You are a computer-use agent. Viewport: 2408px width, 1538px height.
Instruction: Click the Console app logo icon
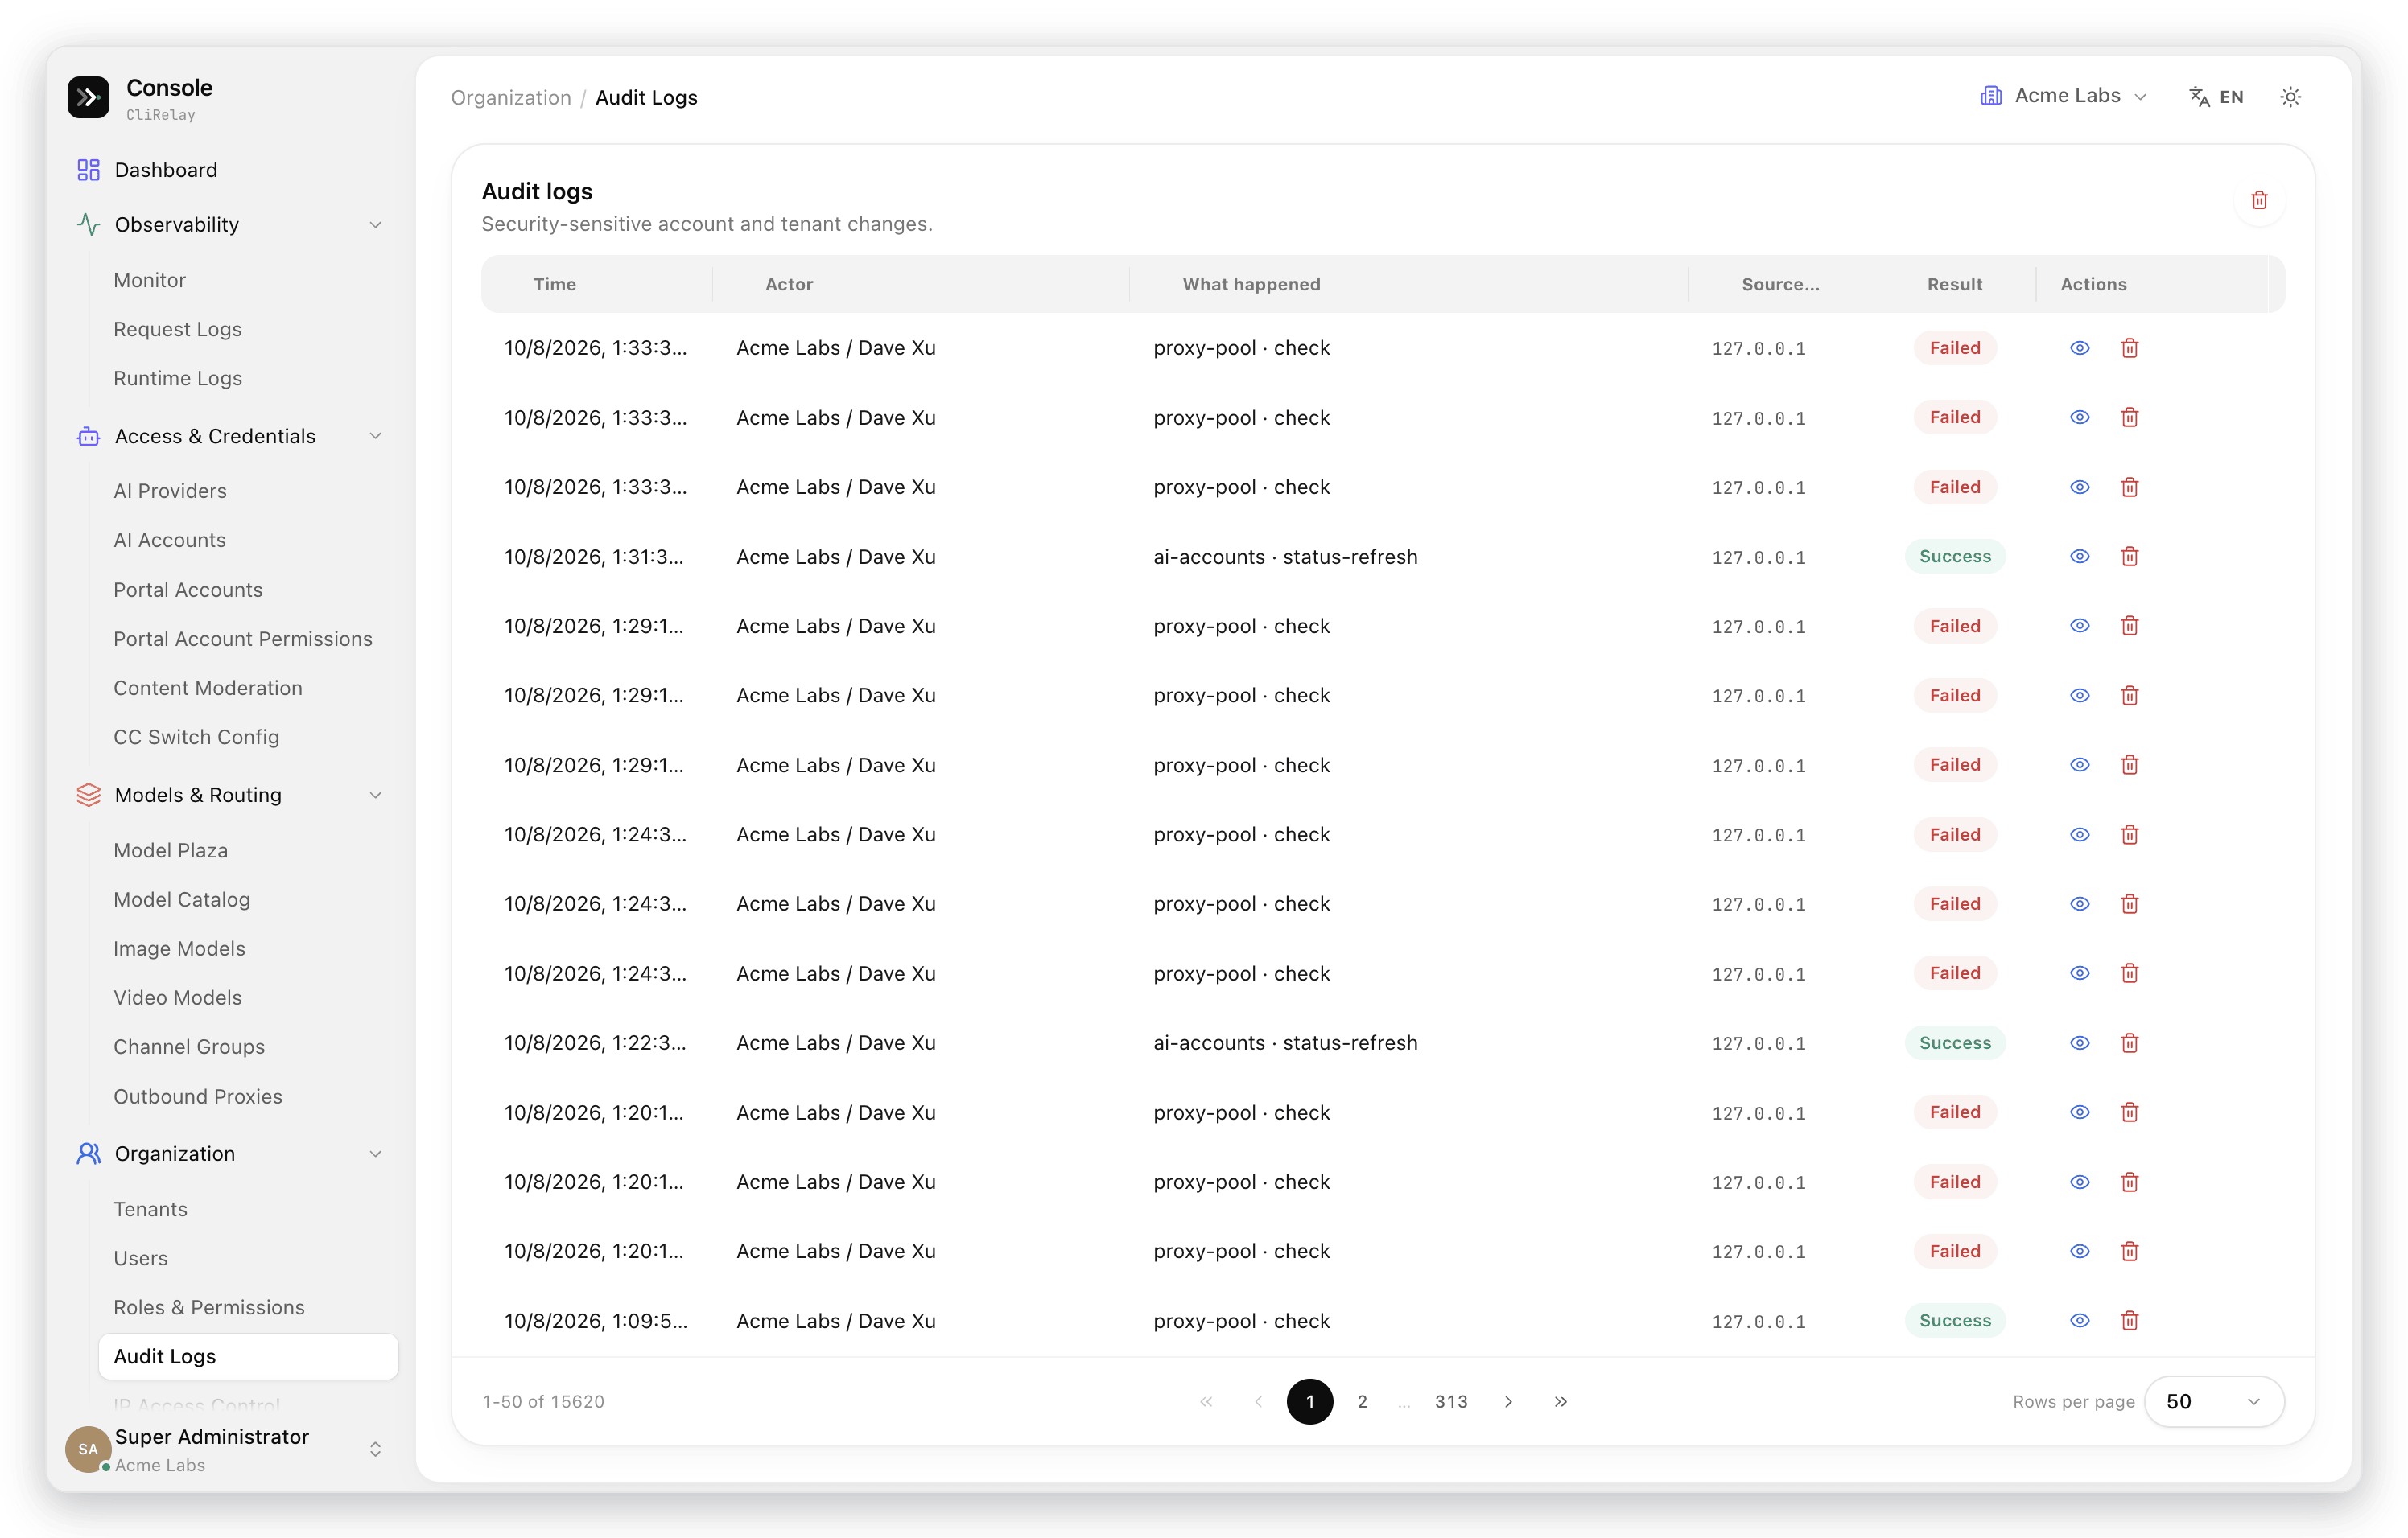pyautogui.click(x=88, y=98)
